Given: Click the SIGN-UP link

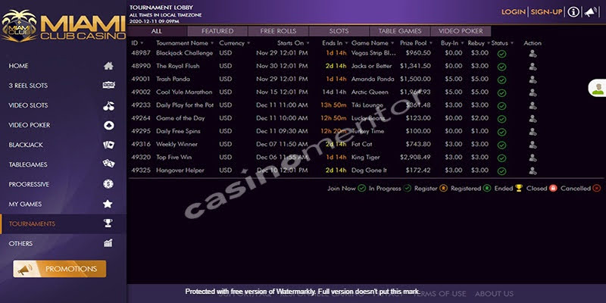Looking at the screenshot, I should 546,12.
